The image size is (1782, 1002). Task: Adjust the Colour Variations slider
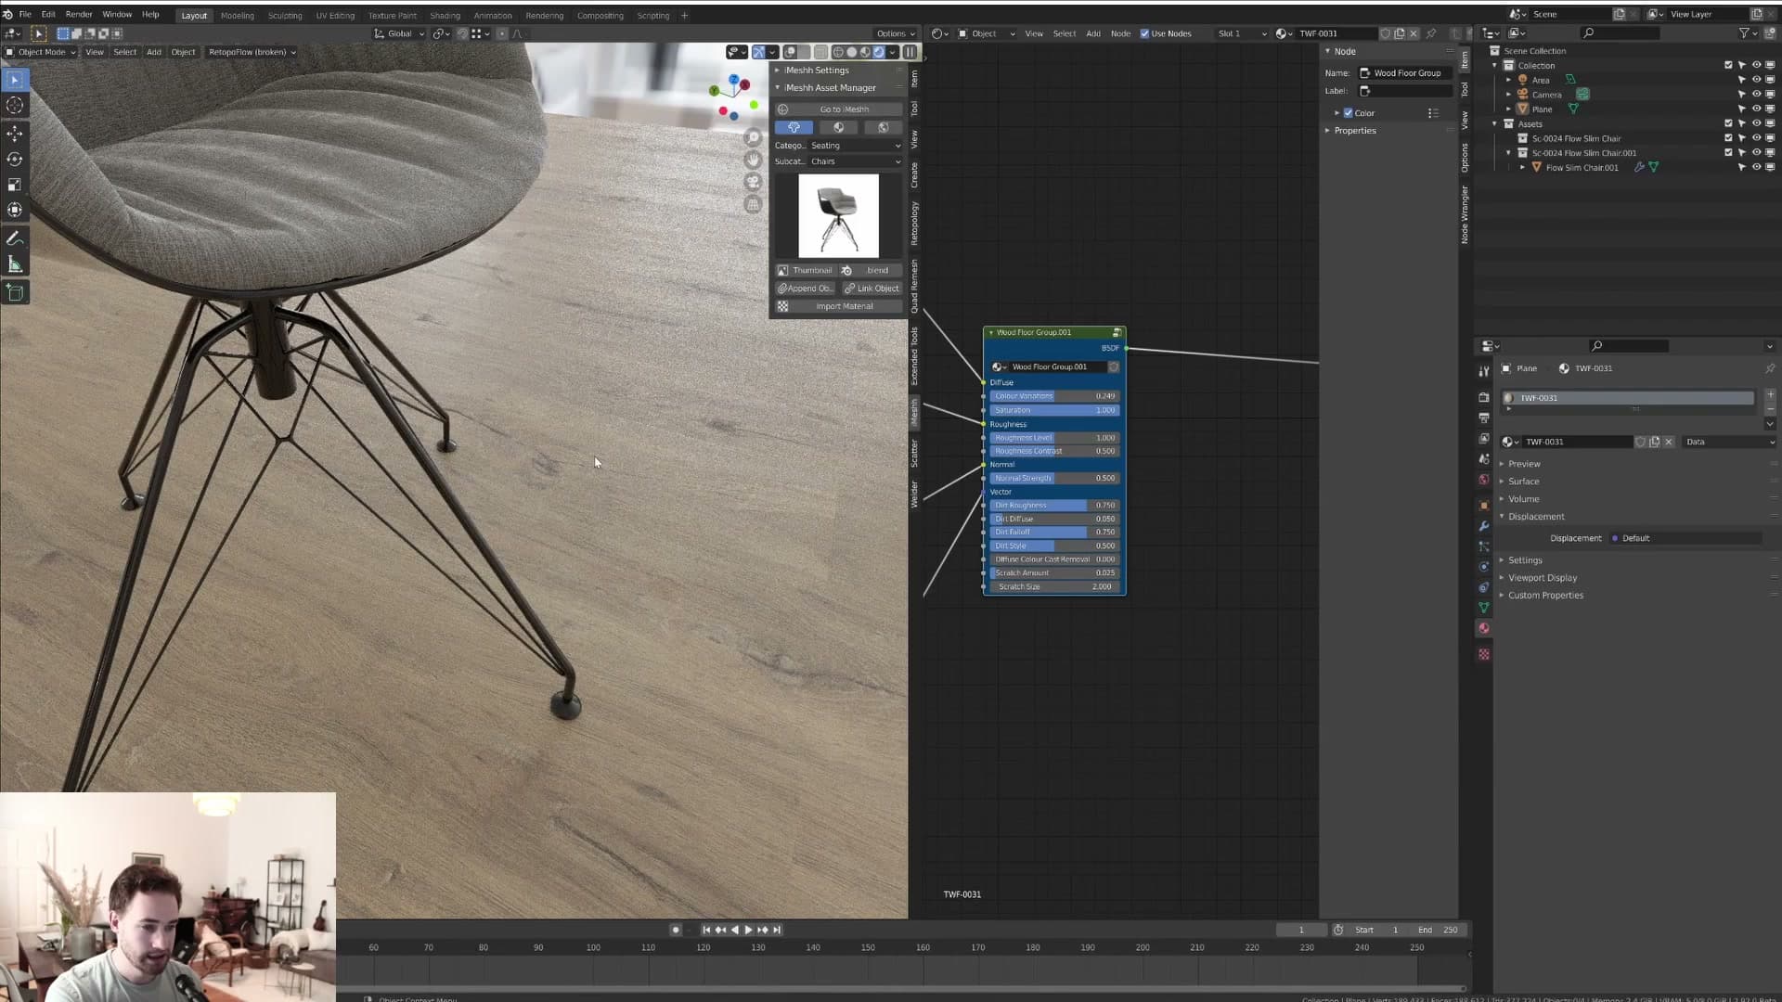[x=1054, y=396]
